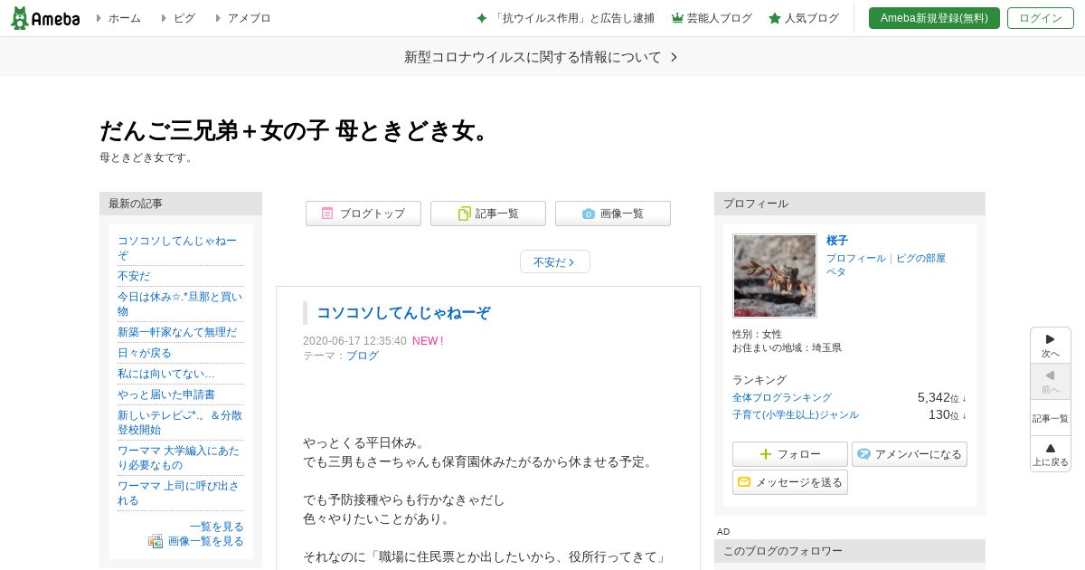Open blog title だんご三兄弟+女の子 母ときどき女。
Image resolution: width=1085 pixels, height=570 pixels.
coord(297,131)
